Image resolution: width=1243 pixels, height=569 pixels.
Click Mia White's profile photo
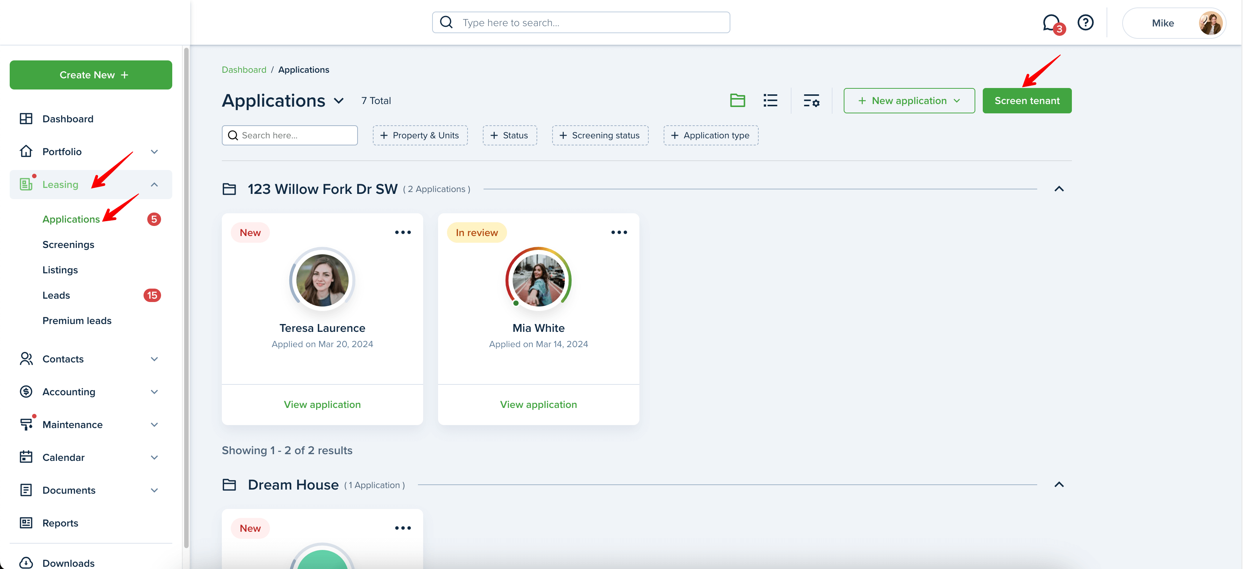point(538,280)
